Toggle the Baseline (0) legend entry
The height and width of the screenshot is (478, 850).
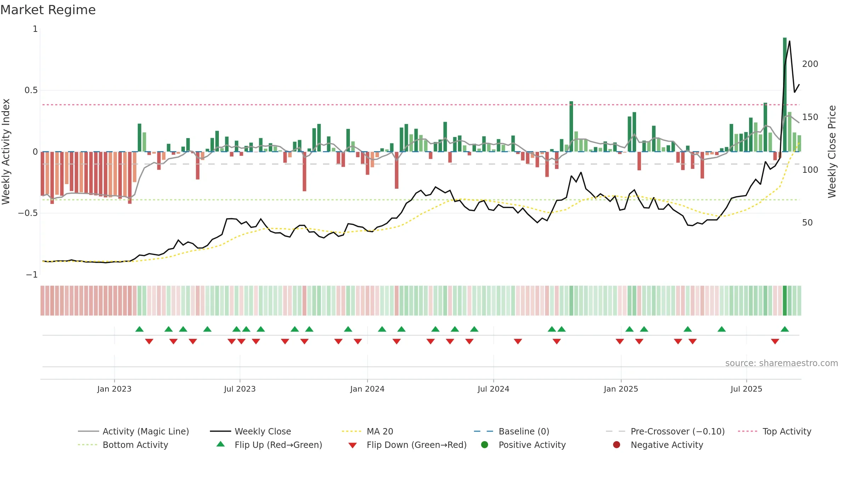(x=511, y=431)
